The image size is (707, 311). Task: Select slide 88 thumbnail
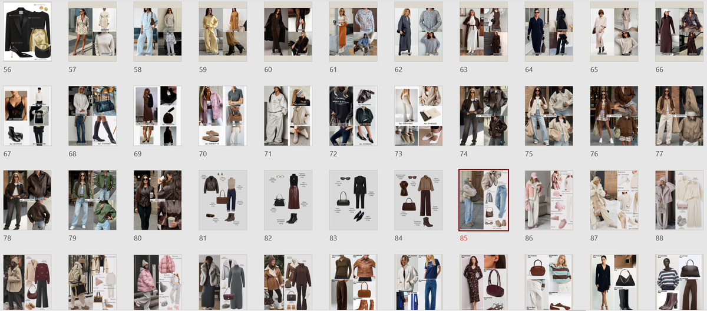[x=679, y=200]
